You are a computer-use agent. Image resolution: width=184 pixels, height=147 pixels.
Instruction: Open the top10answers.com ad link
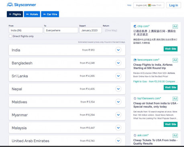click(x=149, y=98)
